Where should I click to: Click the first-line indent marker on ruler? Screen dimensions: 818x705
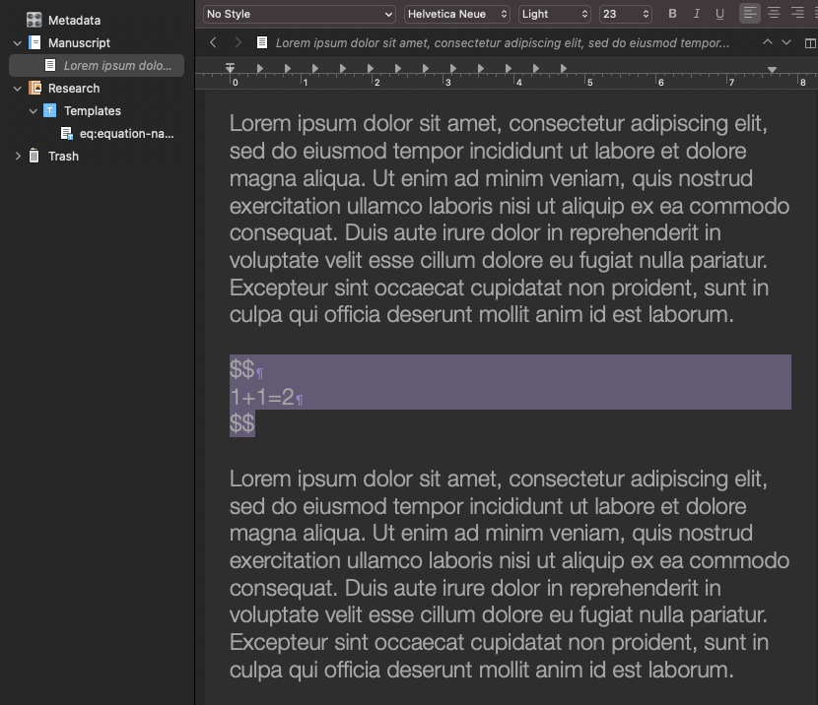click(230, 67)
